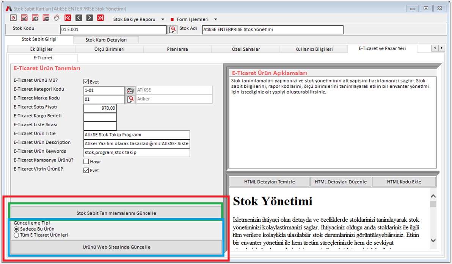The image size is (452, 264).
Task: Click the delete record minus icon
Action: coord(46,18)
